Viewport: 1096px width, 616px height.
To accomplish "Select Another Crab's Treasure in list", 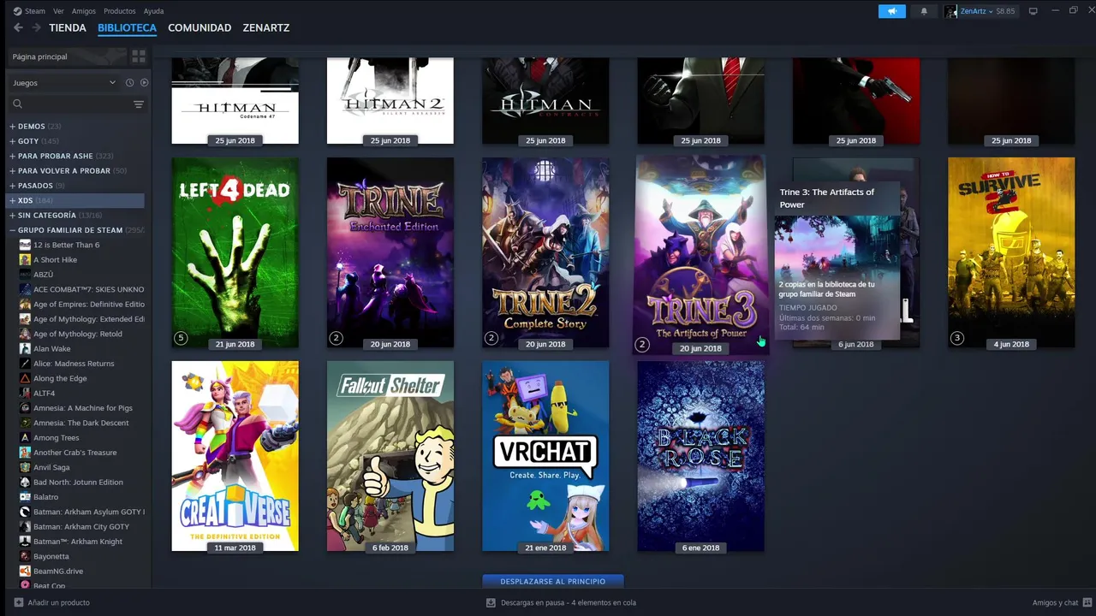I will 75,453.
